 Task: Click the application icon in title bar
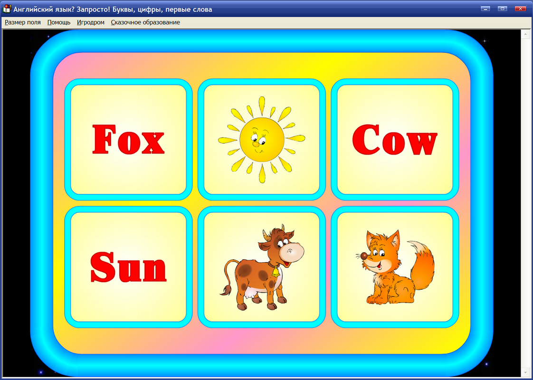pyautogui.click(x=7, y=9)
